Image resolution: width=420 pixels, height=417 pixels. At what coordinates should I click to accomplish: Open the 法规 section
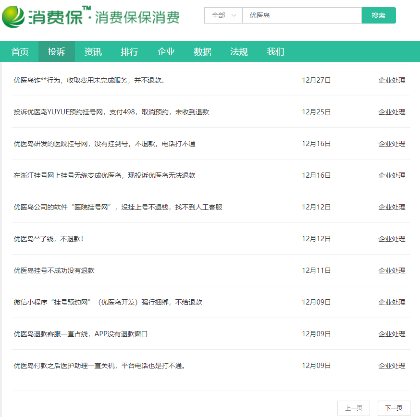point(239,52)
